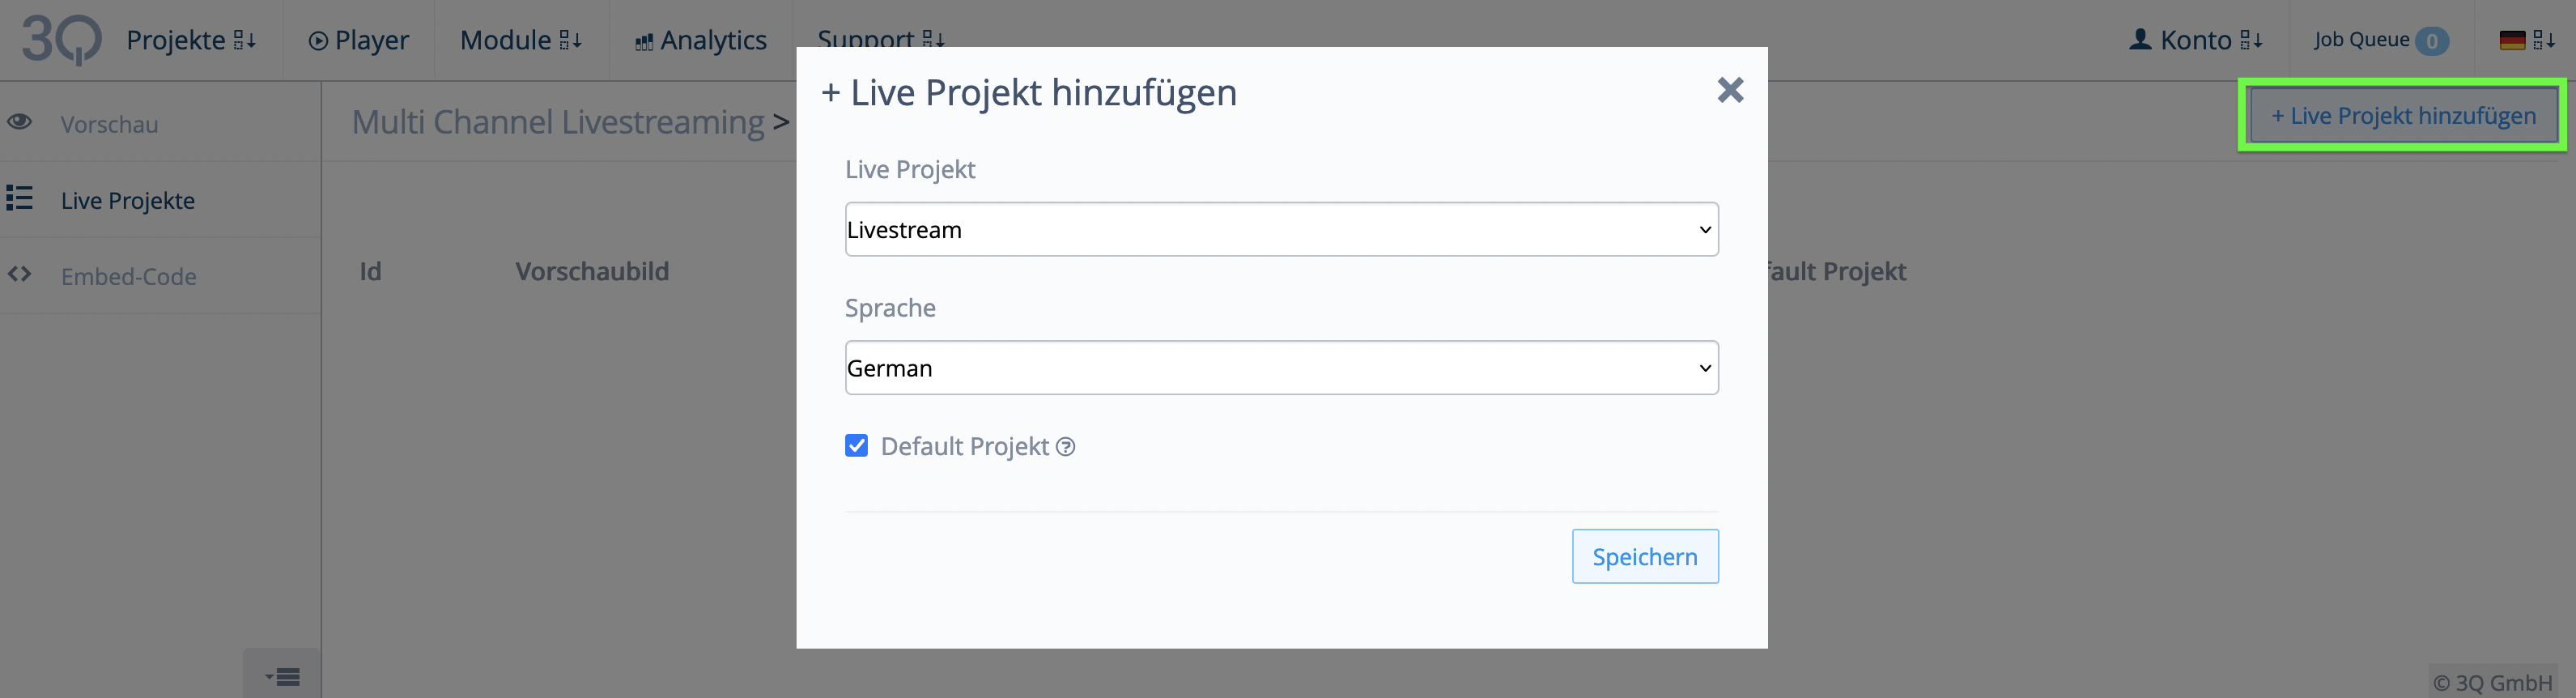The image size is (2576, 698).
Task: Open the Player menu item
Action: [x=359, y=40]
